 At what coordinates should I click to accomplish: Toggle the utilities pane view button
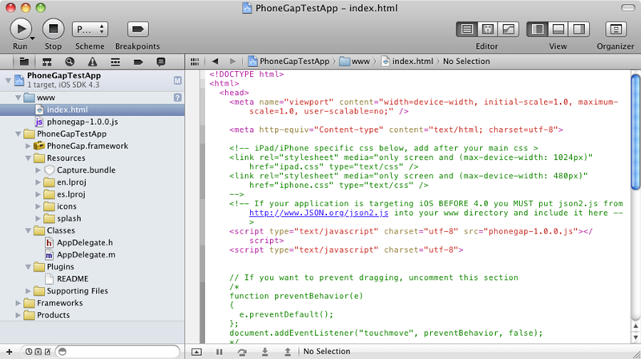click(579, 30)
